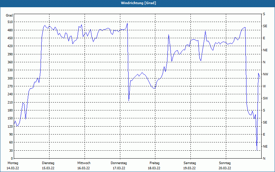Screen dimensions: 275x172
Task: Select the 300 y-axis value
Action: 10,78
